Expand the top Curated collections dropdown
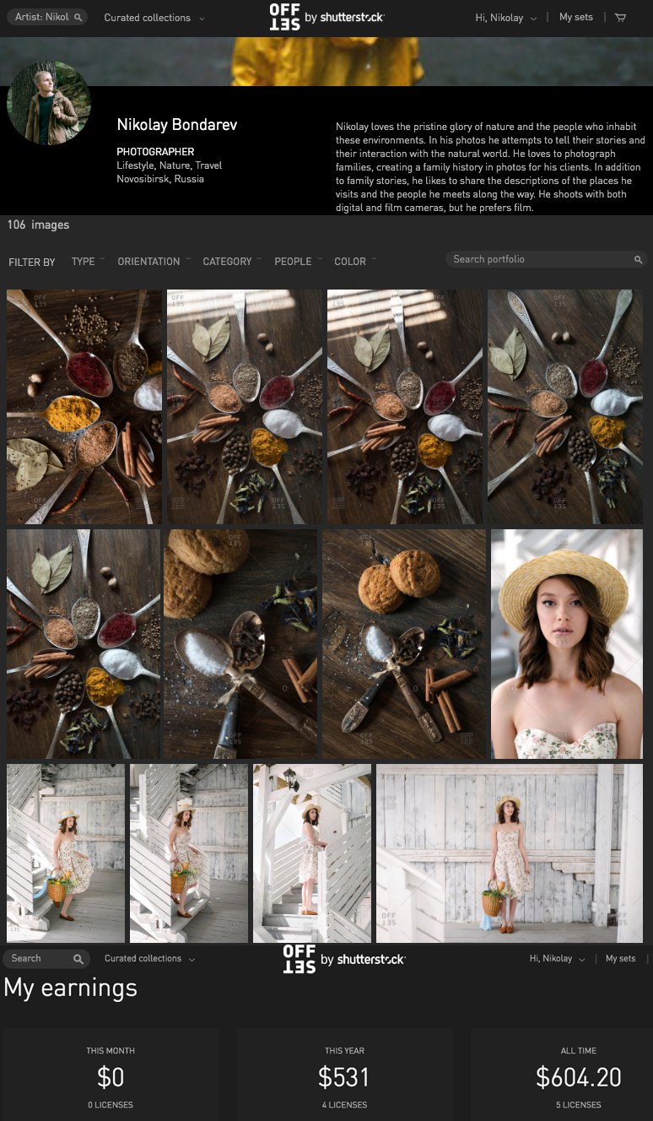This screenshot has width=653, height=1121. pyautogui.click(x=154, y=18)
